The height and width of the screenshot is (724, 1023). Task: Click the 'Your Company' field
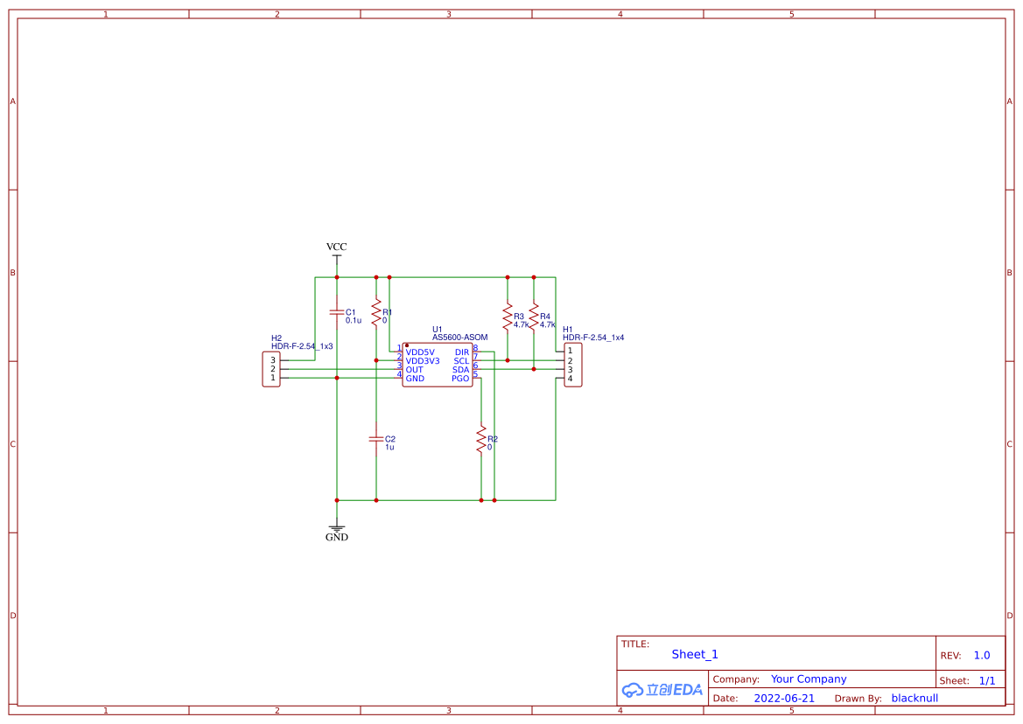pyautogui.click(x=808, y=679)
